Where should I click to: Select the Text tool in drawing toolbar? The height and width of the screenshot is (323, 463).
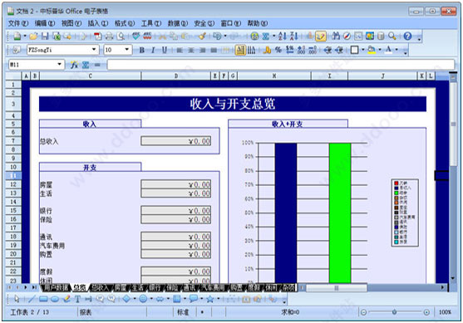[x=77, y=299]
